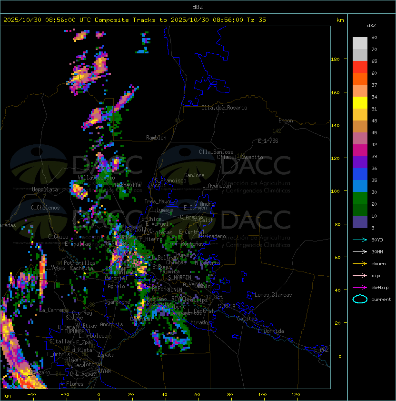Click the 50YD legend label
The width and height of the screenshot is (396, 401).
click(377, 240)
